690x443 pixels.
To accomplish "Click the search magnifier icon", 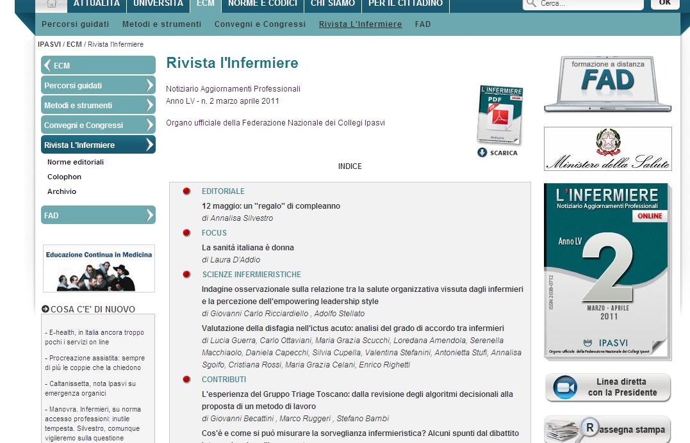I will 530,4.
